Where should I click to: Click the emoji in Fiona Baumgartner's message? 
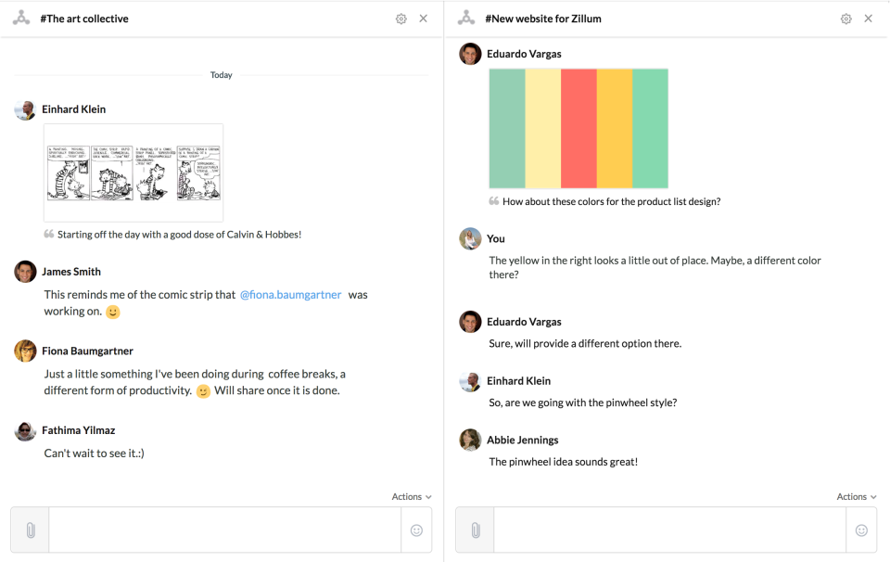pyautogui.click(x=202, y=391)
